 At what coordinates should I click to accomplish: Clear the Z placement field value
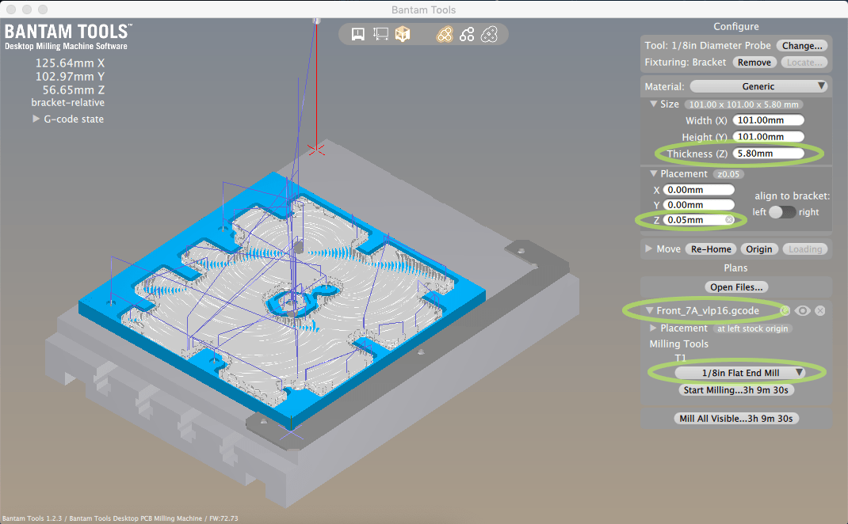click(x=729, y=220)
